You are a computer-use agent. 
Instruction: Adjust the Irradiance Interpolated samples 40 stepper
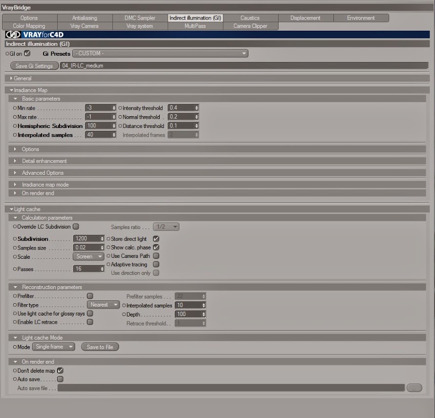114,135
